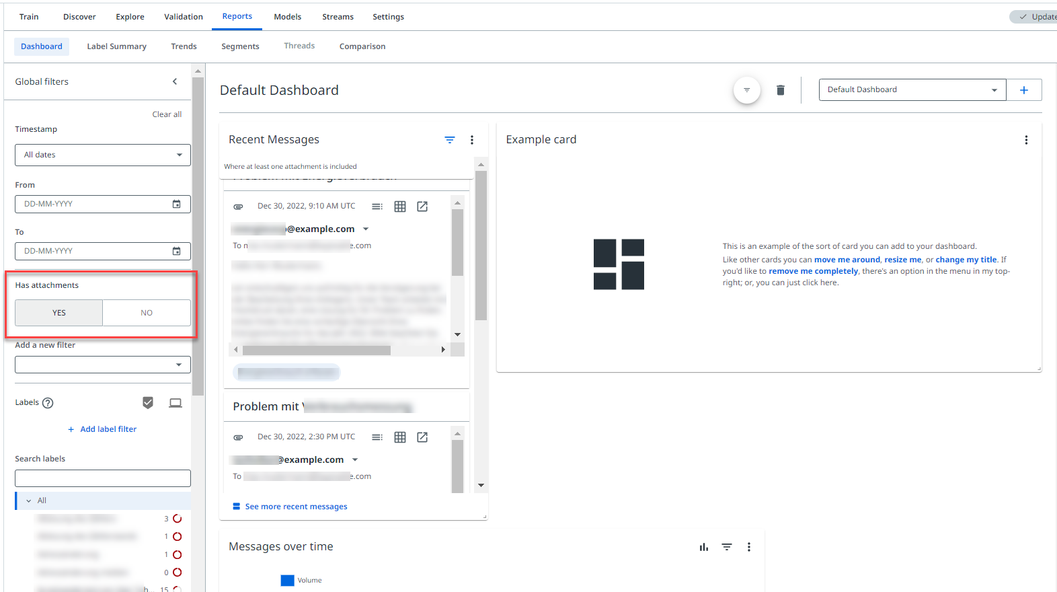Click the Search labels input field
This screenshot has width=1057, height=592.
point(103,478)
